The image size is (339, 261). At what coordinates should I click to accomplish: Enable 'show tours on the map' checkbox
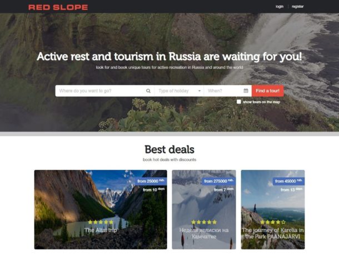coord(238,102)
